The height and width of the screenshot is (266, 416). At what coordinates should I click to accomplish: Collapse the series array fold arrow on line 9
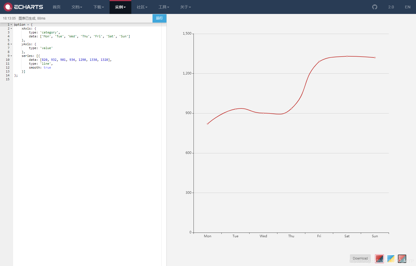[x=11, y=56]
